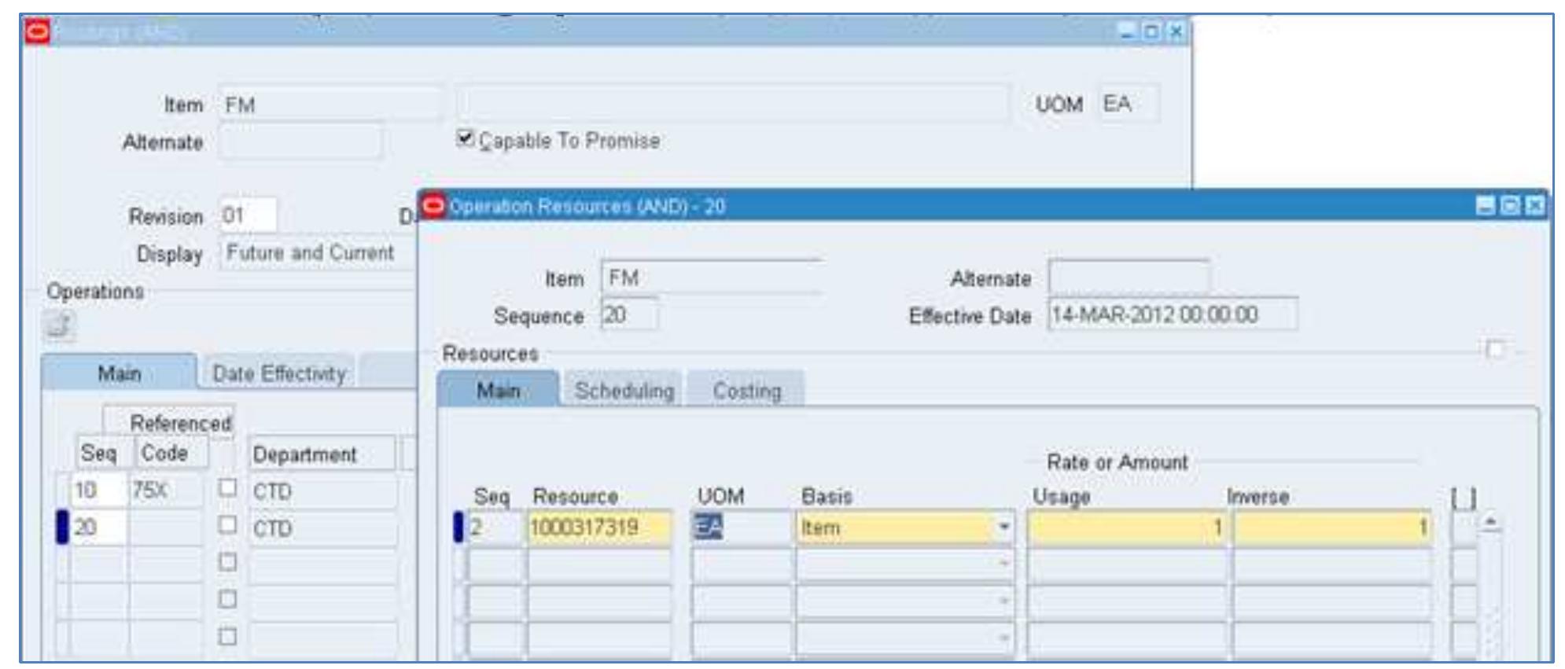Toggle the Capable To Promise checkbox

click(466, 139)
